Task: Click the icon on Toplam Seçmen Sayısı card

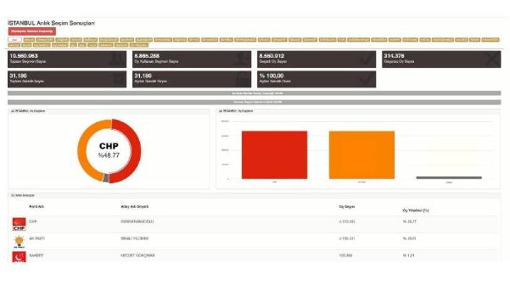Action: tap(117, 60)
